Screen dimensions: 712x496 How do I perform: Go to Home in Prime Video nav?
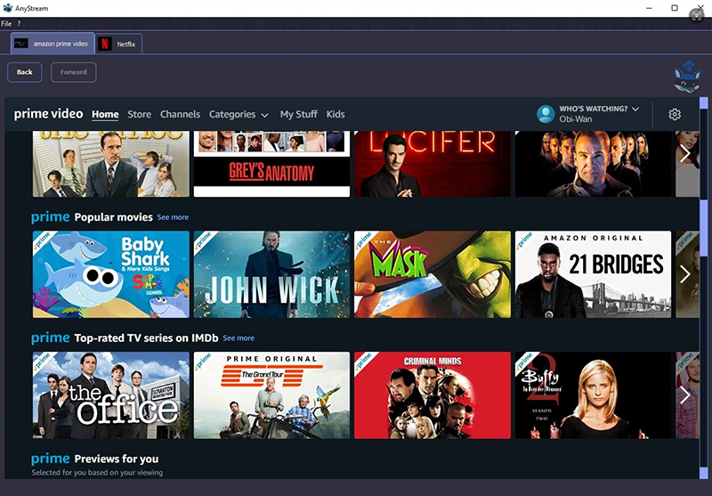pyautogui.click(x=105, y=115)
